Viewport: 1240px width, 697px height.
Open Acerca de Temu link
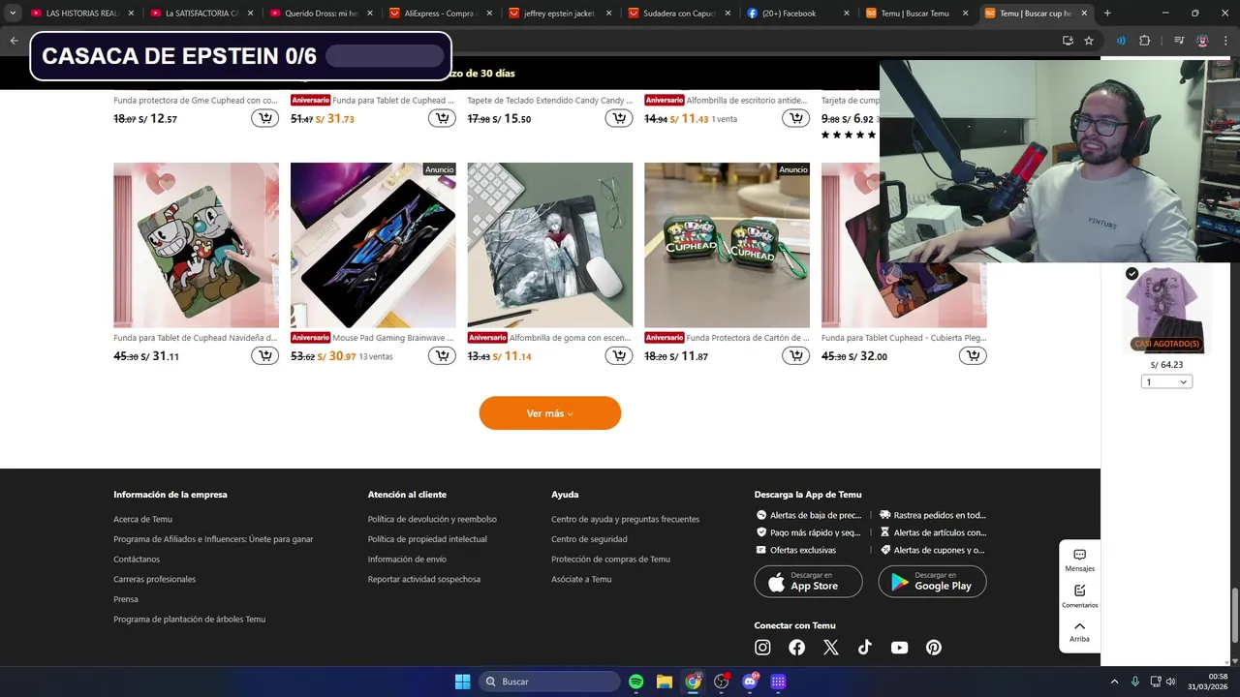[x=142, y=519]
